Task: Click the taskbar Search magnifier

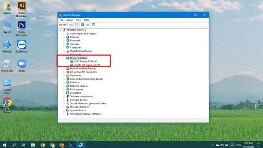Action: tap(14, 145)
